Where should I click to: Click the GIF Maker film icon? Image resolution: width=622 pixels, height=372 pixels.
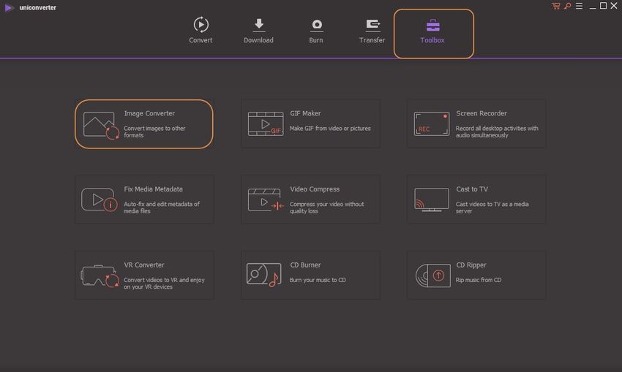click(265, 124)
